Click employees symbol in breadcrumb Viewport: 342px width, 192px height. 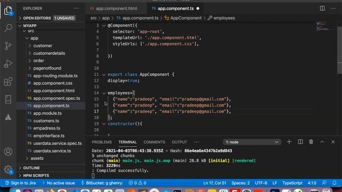(x=221, y=18)
